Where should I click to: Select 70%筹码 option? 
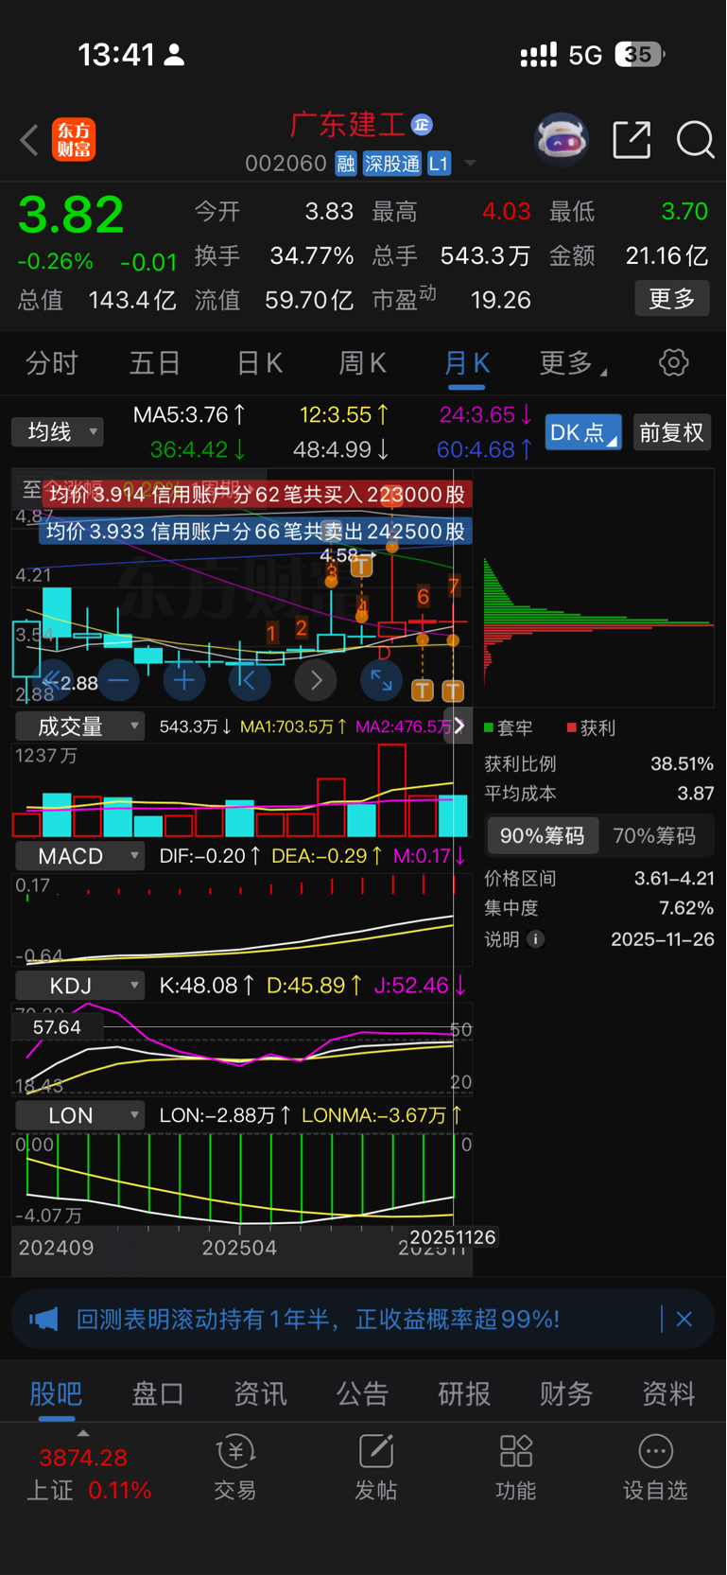click(654, 836)
